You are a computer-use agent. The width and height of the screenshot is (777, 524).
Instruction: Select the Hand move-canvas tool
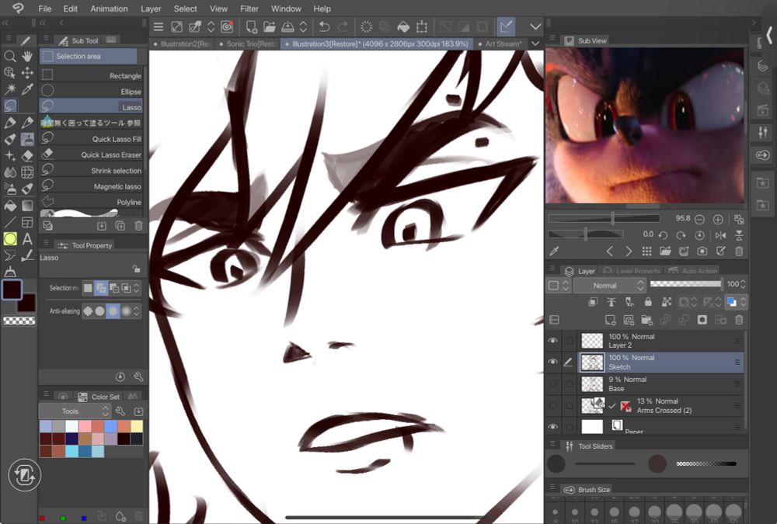(x=27, y=57)
